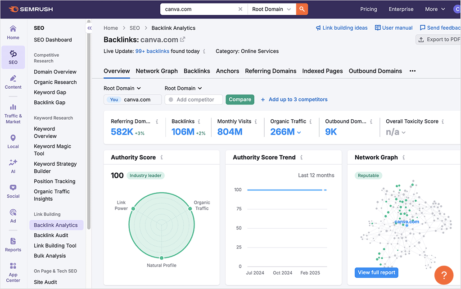Click info icon beside Backlinks metric
Viewport: 461px width, 289px height.
[199, 122]
